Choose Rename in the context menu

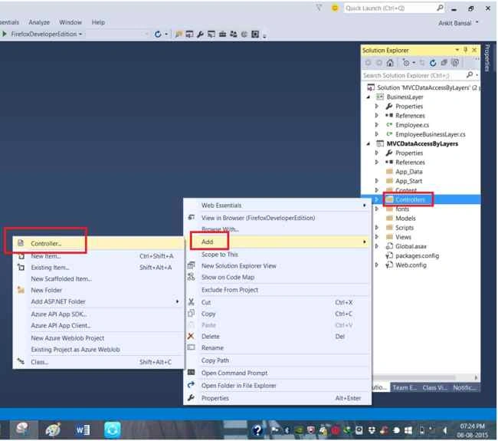coord(277,347)
